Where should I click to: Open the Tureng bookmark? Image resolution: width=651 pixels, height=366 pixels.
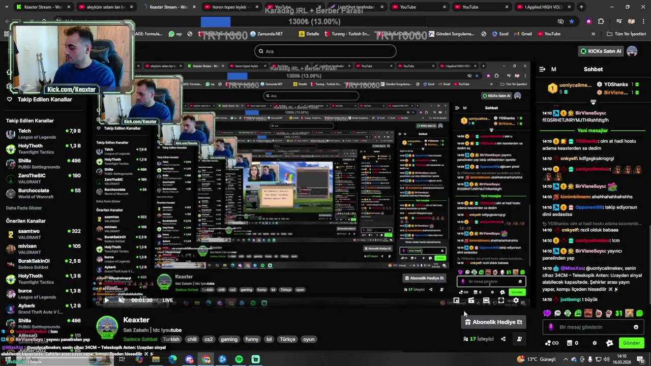348,34
